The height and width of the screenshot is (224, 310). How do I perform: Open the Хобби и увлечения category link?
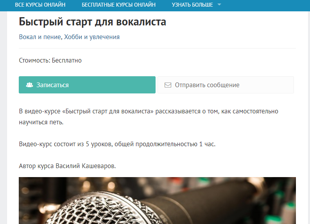click(92, 37)
